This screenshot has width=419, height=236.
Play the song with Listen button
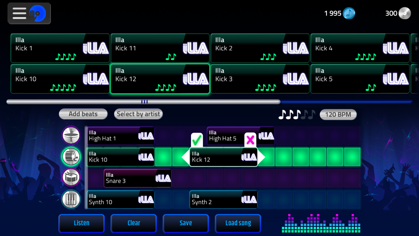pos(82,223)
